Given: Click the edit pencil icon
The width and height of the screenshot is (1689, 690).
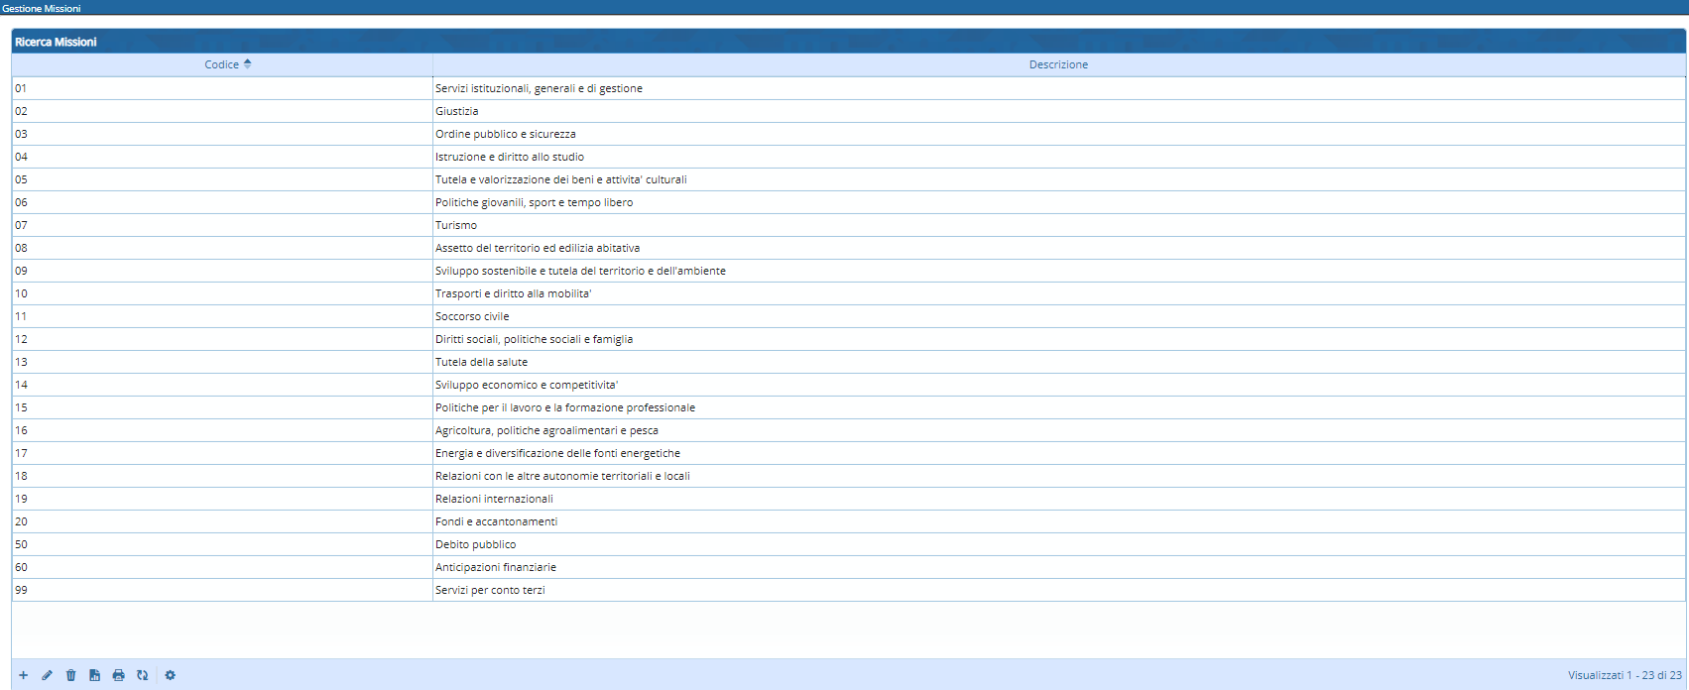Looking at the screenshot, I should (x=47, y=675).
